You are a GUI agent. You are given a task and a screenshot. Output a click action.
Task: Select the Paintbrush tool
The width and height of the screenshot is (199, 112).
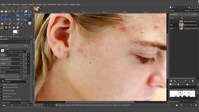coord(14,23)
